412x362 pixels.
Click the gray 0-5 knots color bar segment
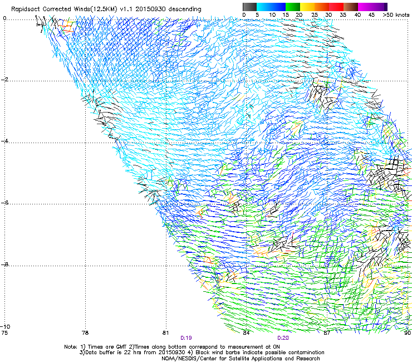(x=249, y=7)
